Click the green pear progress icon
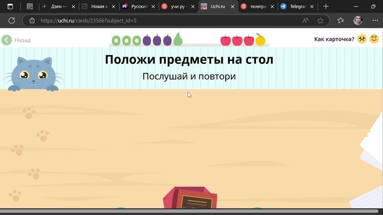Viewport: 383px width, 215px height. pyautogui.click(x=178, y=39)
